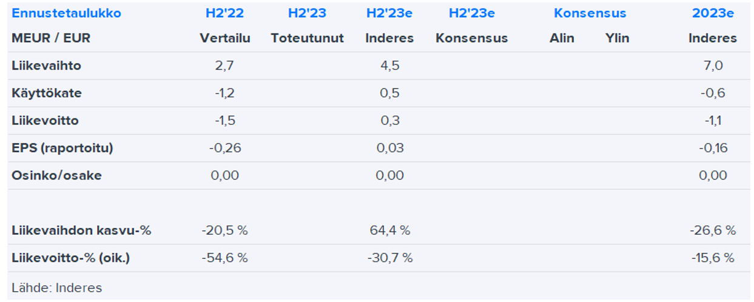Select the 64,4 % growth value cell
Screen dimensions: 754x302
(389, 230)
